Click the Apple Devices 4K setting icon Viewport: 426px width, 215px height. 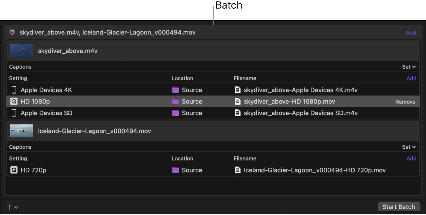tap(14, 89)
